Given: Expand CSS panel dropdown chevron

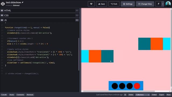Looking at the screenshot, I should pos(77,15).
